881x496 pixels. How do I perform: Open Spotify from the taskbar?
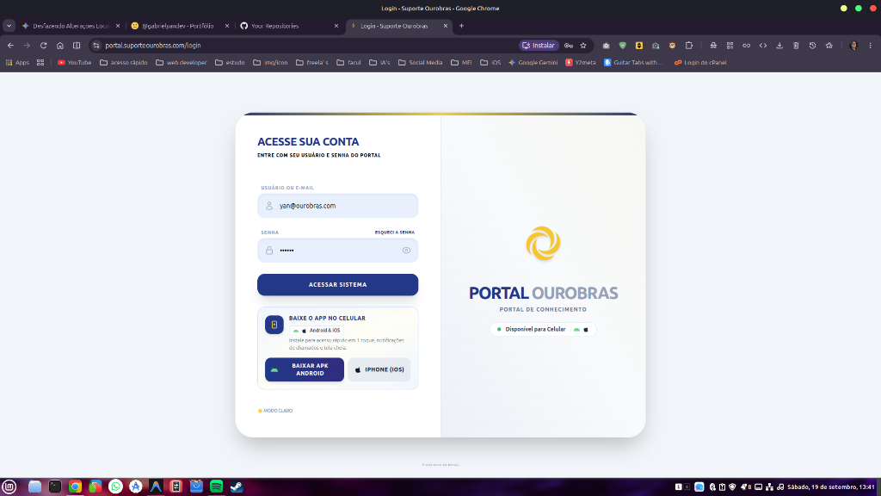[216, 487]
